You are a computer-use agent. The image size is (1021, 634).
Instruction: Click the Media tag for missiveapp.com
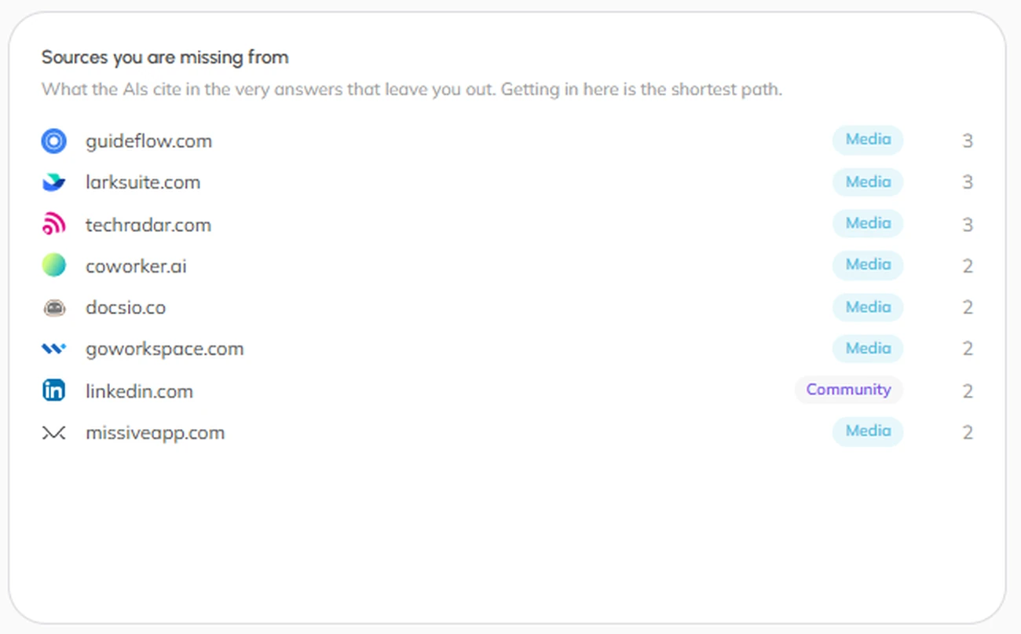(x=868, y=431)
